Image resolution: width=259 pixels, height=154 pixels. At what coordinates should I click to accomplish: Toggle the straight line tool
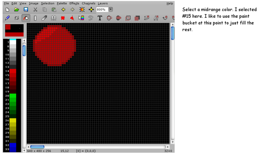(35, 18)
